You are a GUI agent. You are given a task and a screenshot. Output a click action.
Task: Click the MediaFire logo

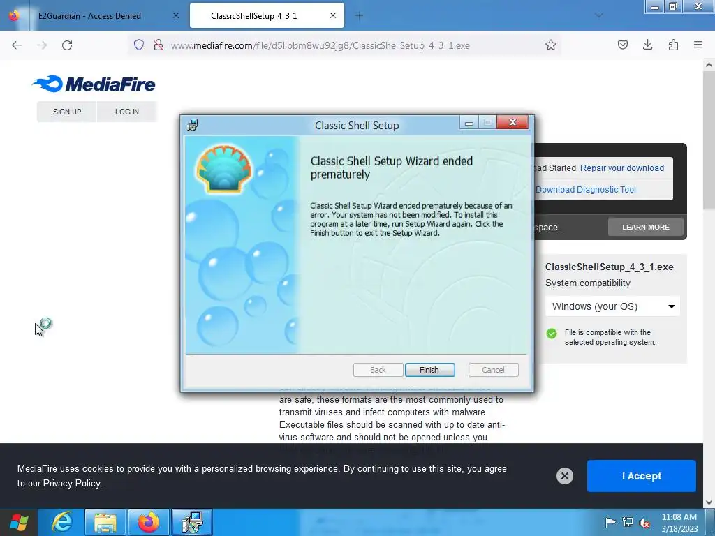click(94, 84)
